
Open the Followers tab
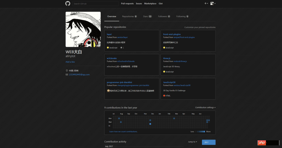(x=164, y=16)
